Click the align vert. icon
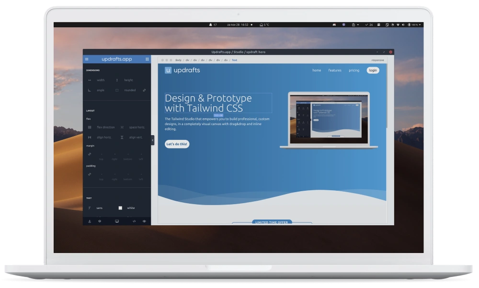Screen dimensions: 479x288 (x=122, y=137)
